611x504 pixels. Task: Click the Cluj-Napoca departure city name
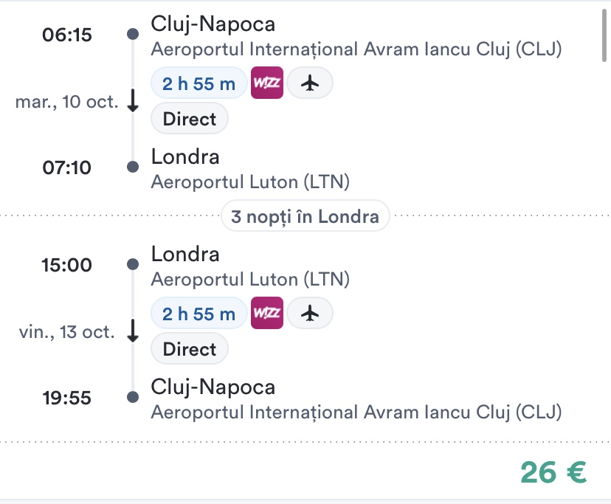pos(213,24)
